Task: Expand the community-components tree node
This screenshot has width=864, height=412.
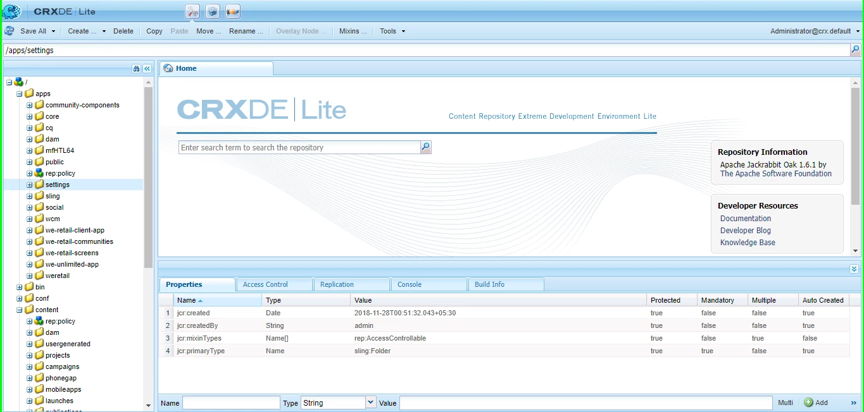Action: pyautogui.click(x=30, y=105)
